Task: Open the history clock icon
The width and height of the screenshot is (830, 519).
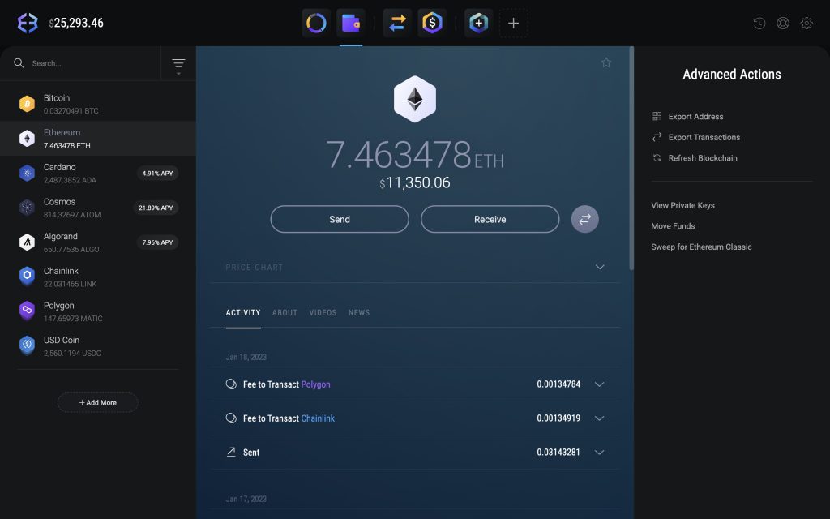Action: (x=759, y=23)
